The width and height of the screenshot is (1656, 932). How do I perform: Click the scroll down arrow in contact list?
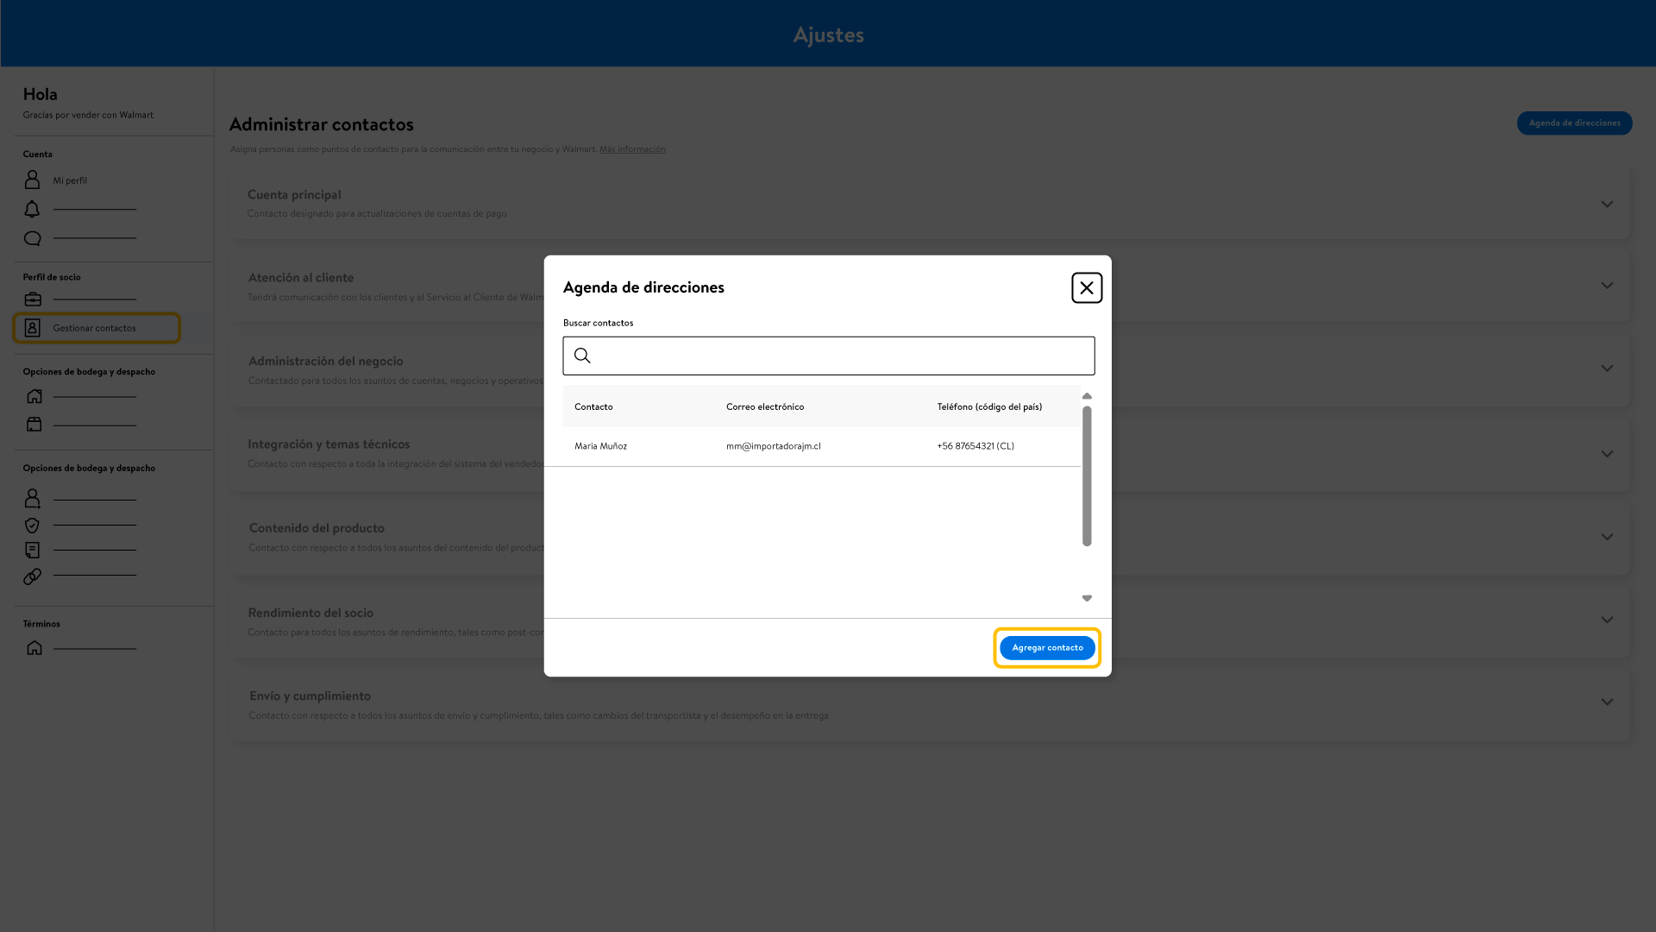coord(1086,598)
